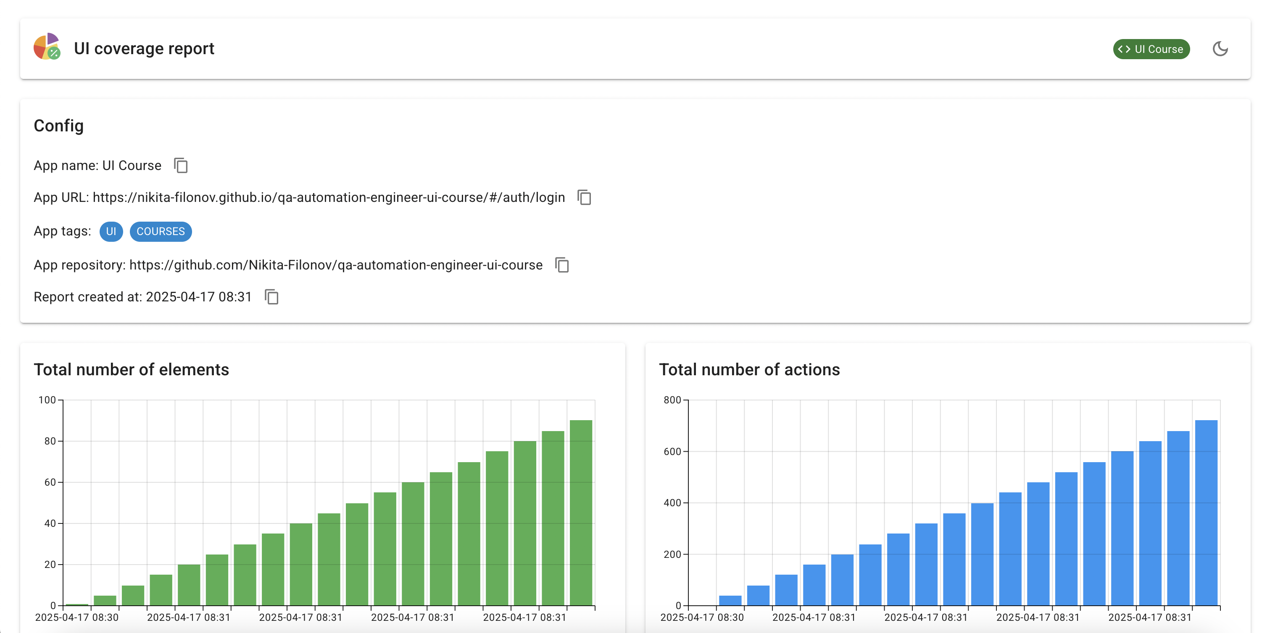Copy the Report created at timestamp

(271, 297)
